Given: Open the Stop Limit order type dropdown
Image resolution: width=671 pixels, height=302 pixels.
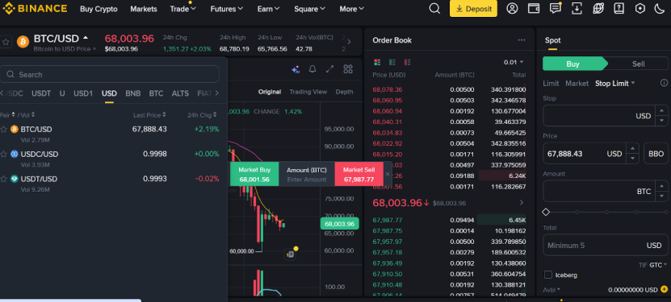Looking at the screenshot, I should [615, 83].
